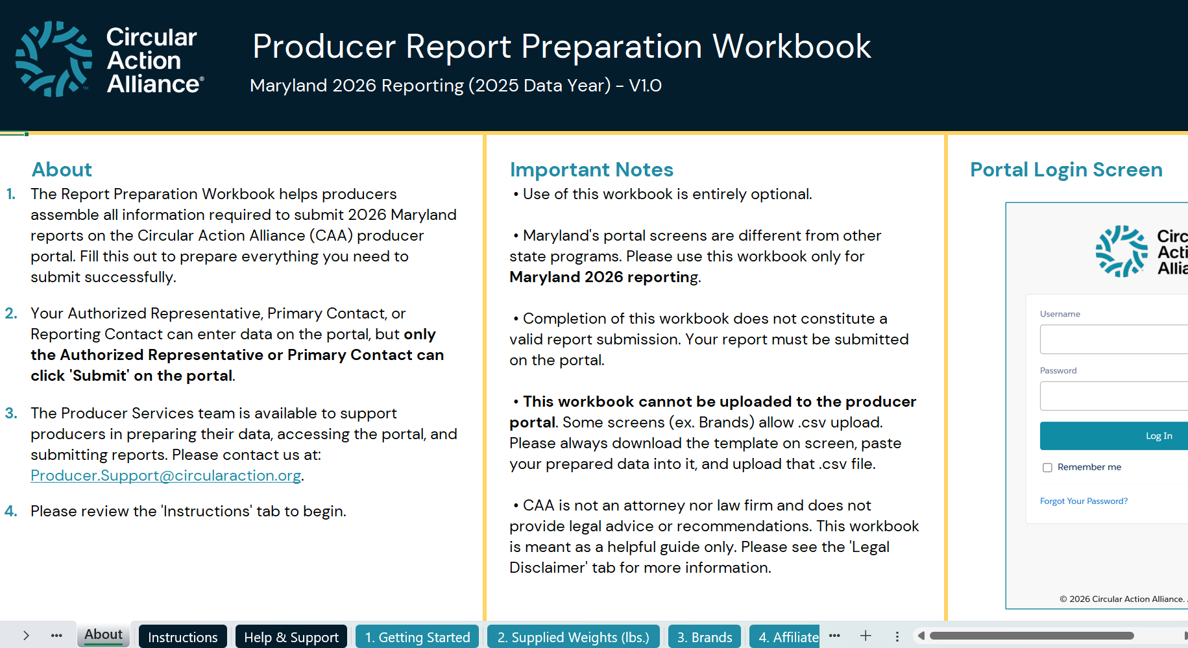
Task: Click 'Please review the Instructions tab to begin'
Action: (188, 511)
